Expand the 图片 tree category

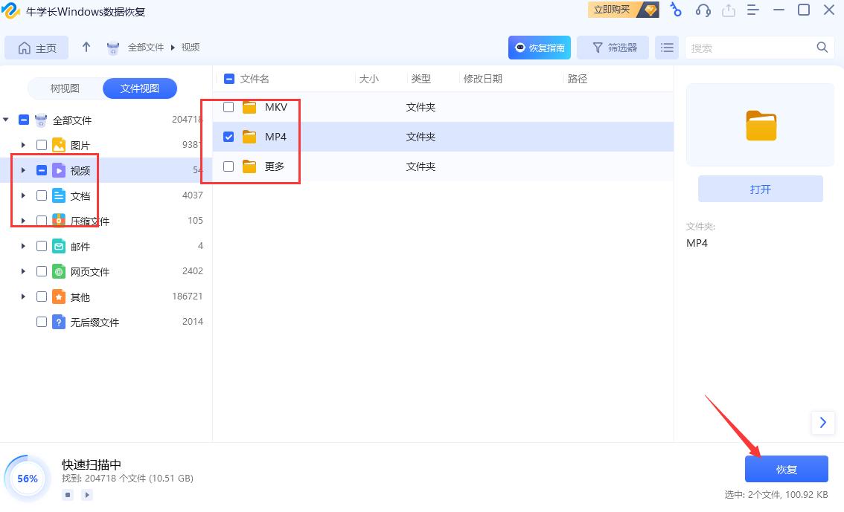coord(23,144)
